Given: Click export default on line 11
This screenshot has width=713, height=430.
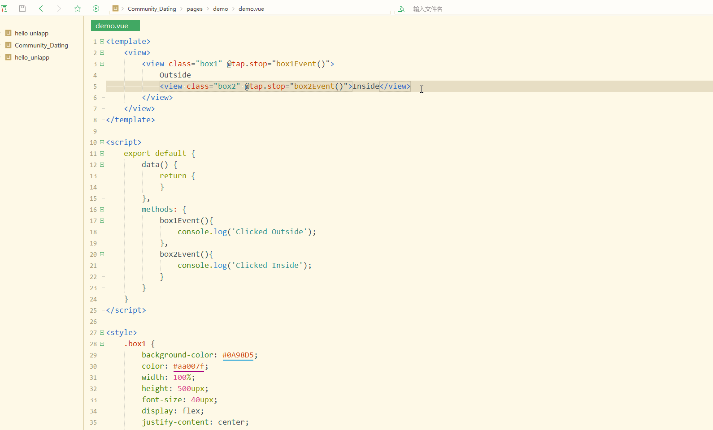Looking at the screenshot, I should coord(155,154).
